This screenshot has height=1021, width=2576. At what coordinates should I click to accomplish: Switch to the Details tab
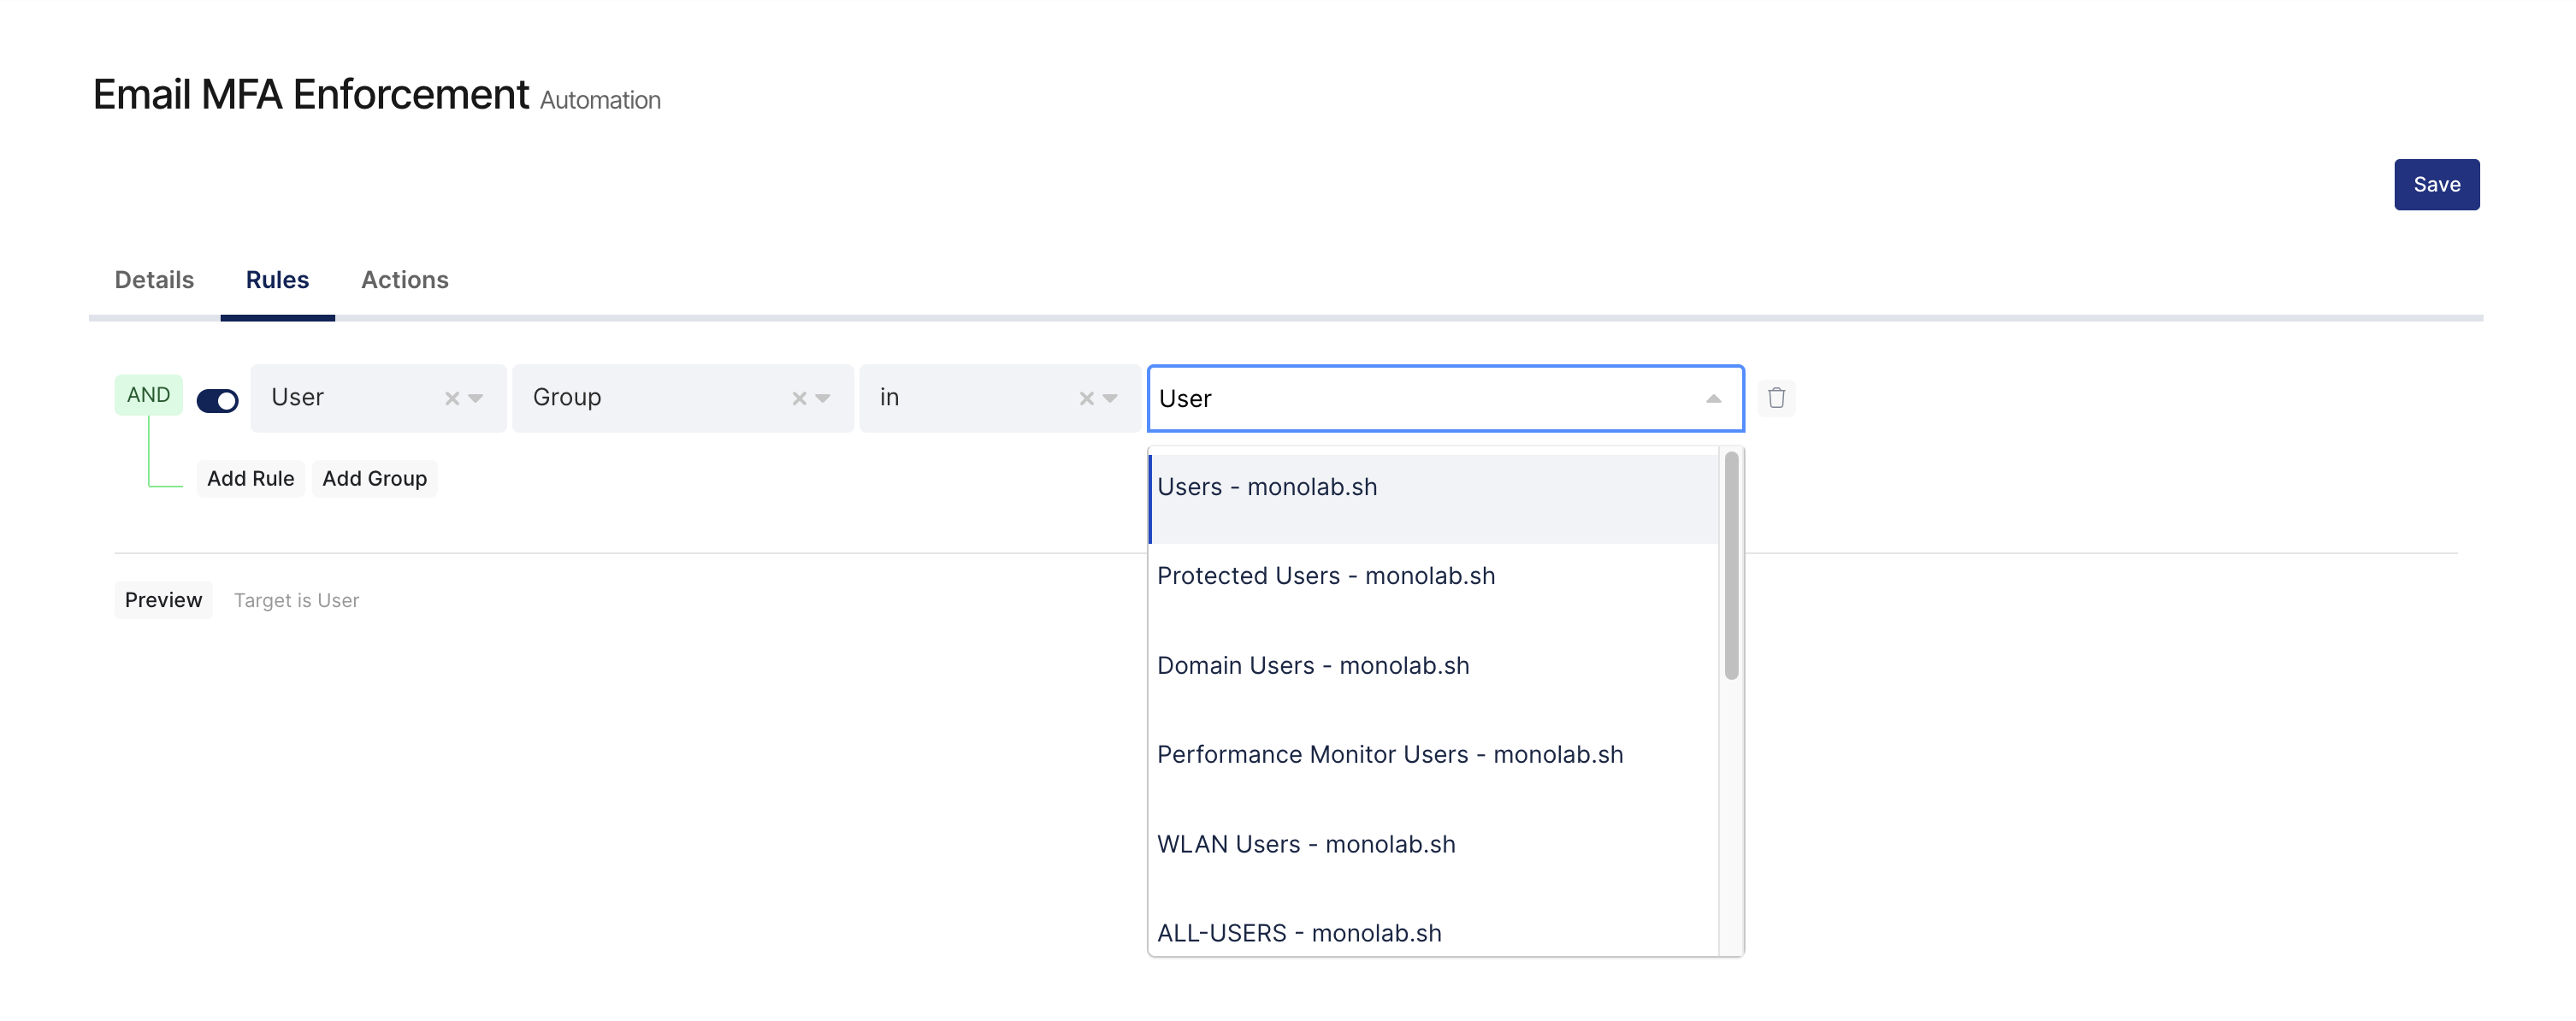click(154, 280)
